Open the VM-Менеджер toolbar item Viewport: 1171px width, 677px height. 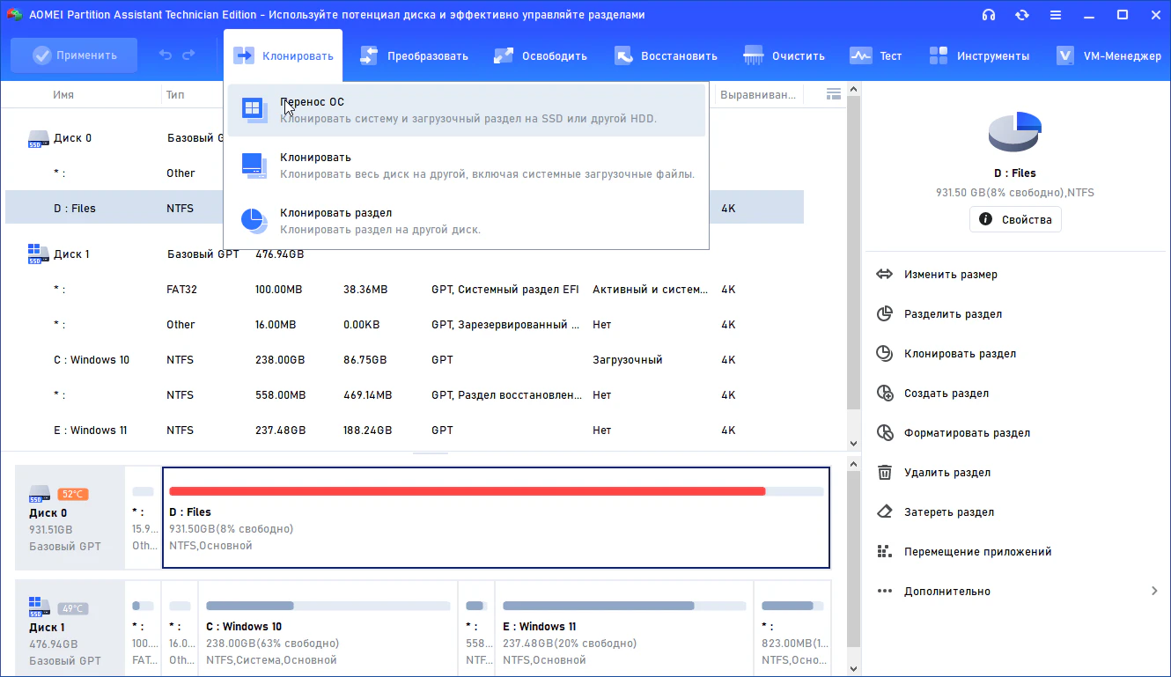pyautogui.click(x=1108, y=55)
